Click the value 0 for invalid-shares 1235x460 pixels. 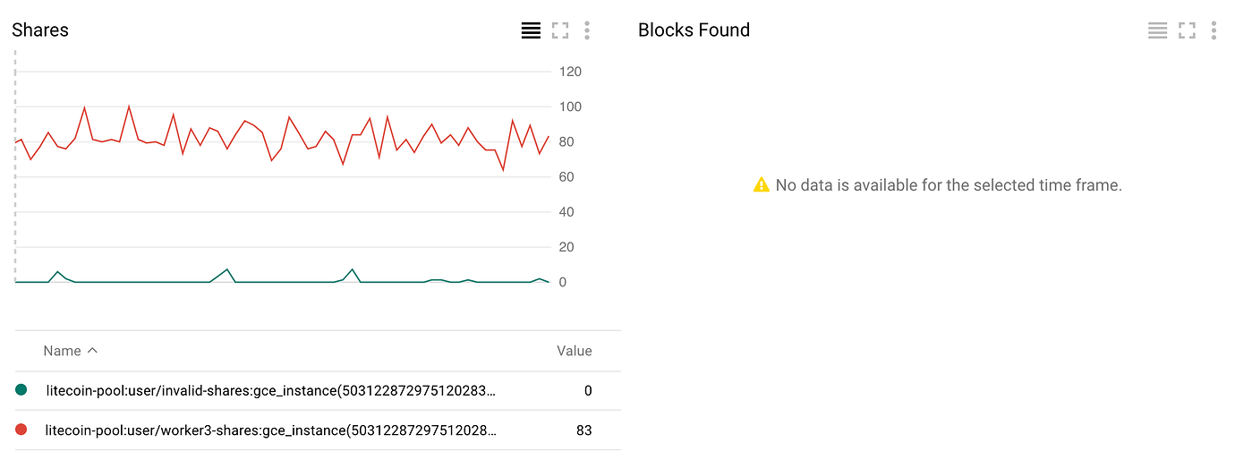pos(587,390)
